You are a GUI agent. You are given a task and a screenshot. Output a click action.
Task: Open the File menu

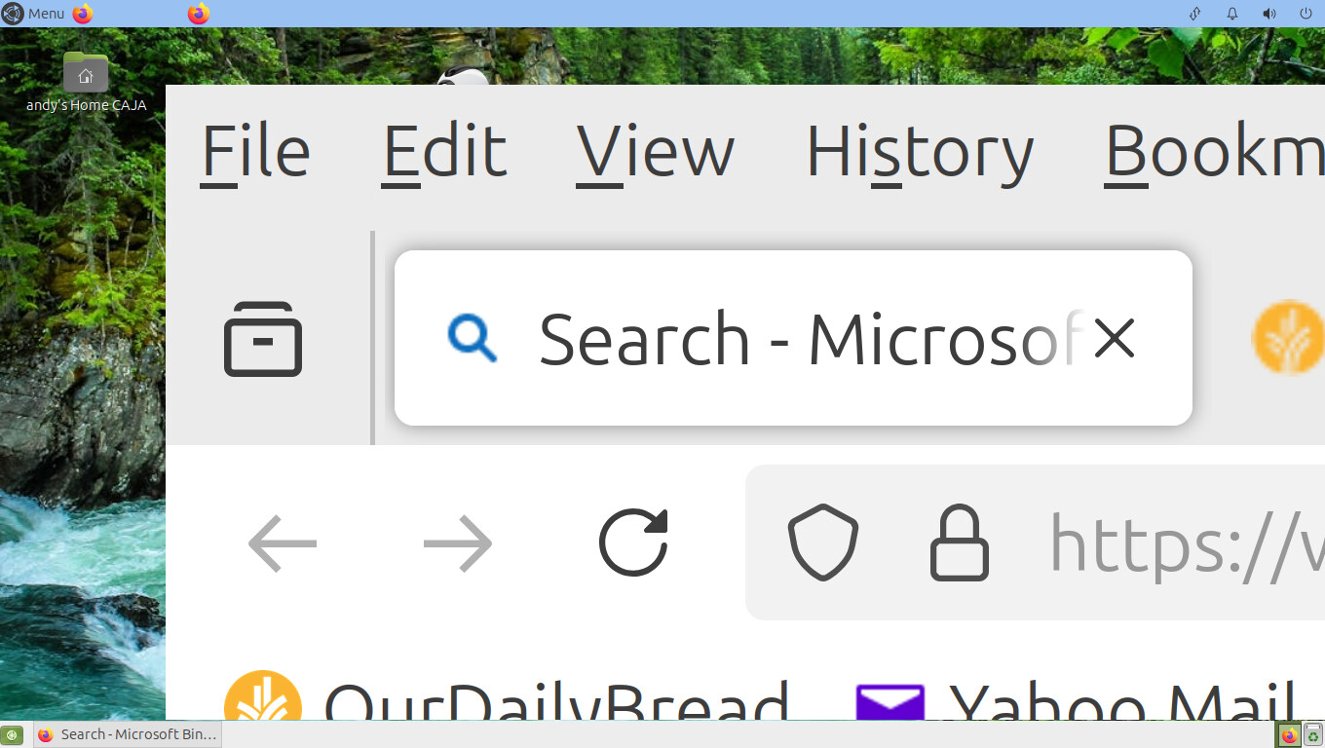pyautogui.click(x=255, y=152)
